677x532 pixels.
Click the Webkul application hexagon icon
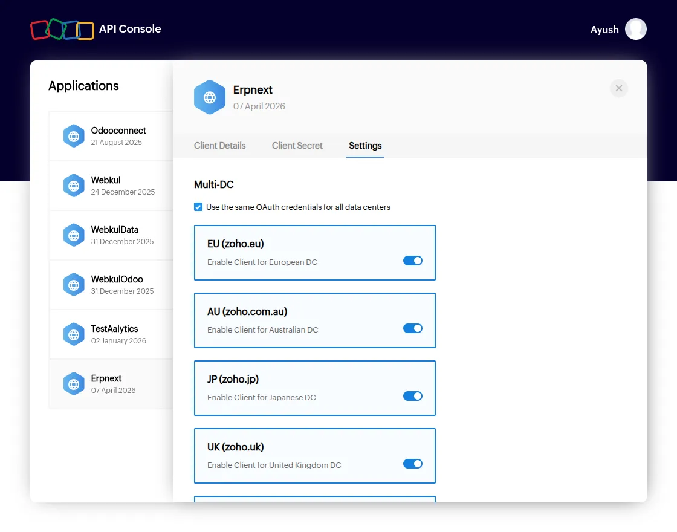coord(74,186)
